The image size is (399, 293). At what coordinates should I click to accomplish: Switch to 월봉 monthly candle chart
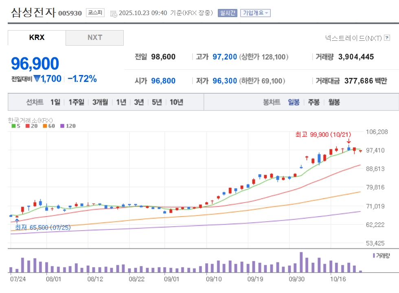pos(334,102)
